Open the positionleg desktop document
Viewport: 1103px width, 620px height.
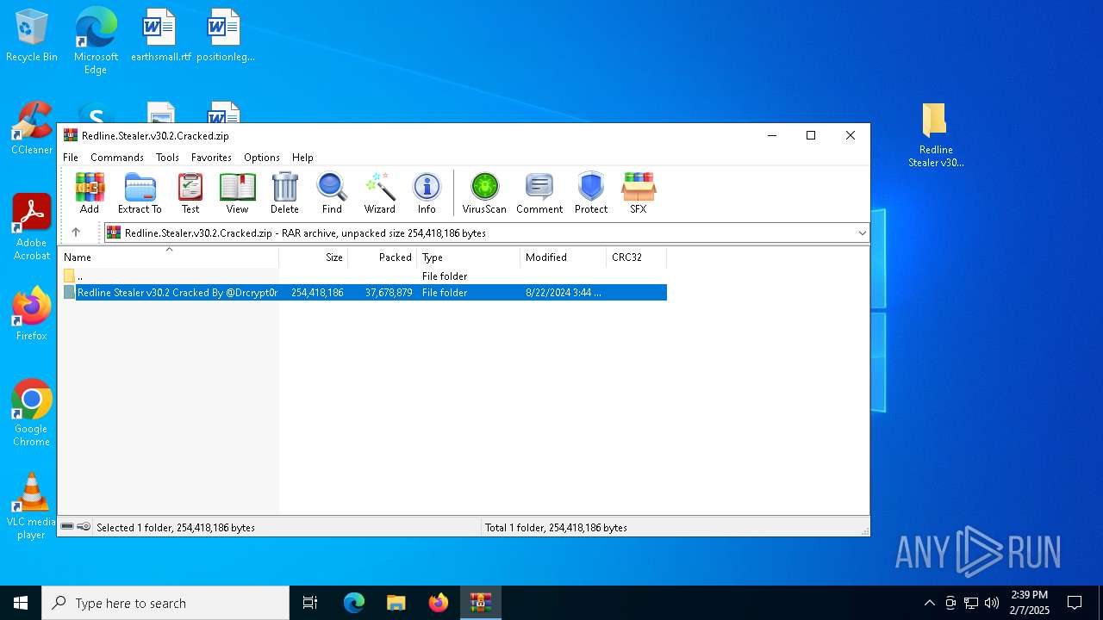point(225,36)
